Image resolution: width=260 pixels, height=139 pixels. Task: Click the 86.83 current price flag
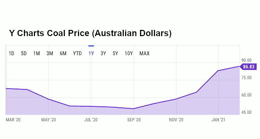[x=248, y=67]
